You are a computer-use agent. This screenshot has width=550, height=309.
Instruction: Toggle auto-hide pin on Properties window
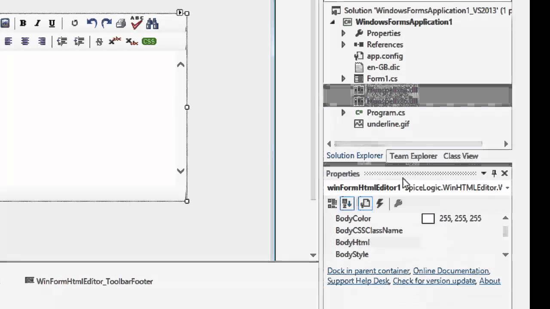pyautogui.click(x=494, y=173)
